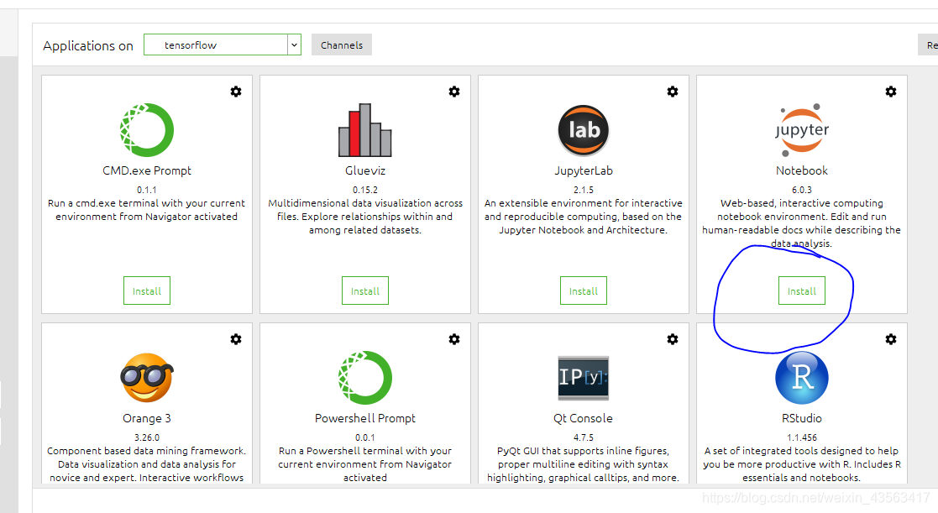Open settings gear on Powershell Prompt card
938x513 pixels.
pyautogui.click(x=454, y=339)
